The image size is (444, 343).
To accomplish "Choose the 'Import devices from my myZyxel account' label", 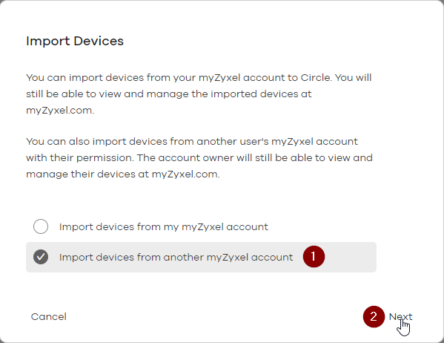I will pos(163,226).
